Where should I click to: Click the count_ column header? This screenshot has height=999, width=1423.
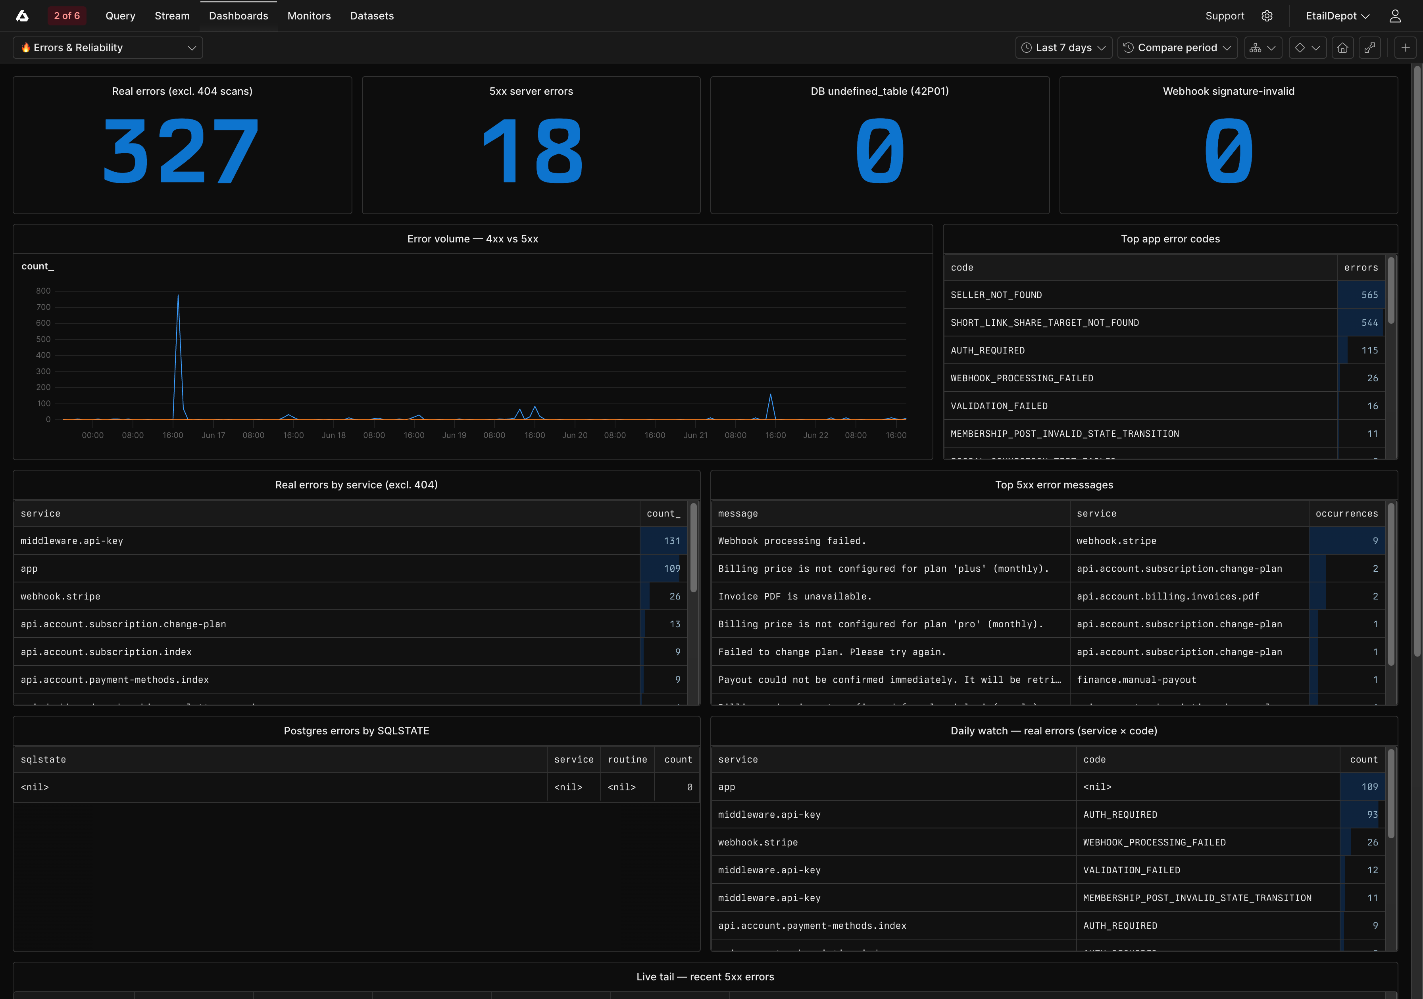tap(663, 514)
